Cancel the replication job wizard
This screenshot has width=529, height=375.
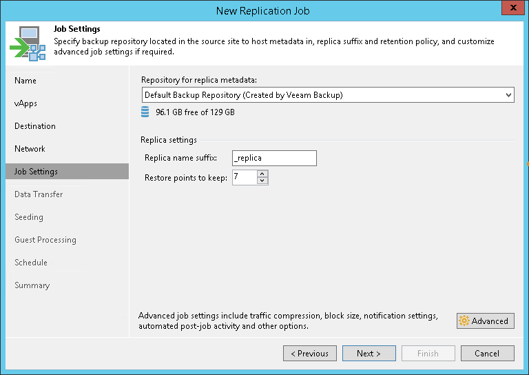pos(486,354)
